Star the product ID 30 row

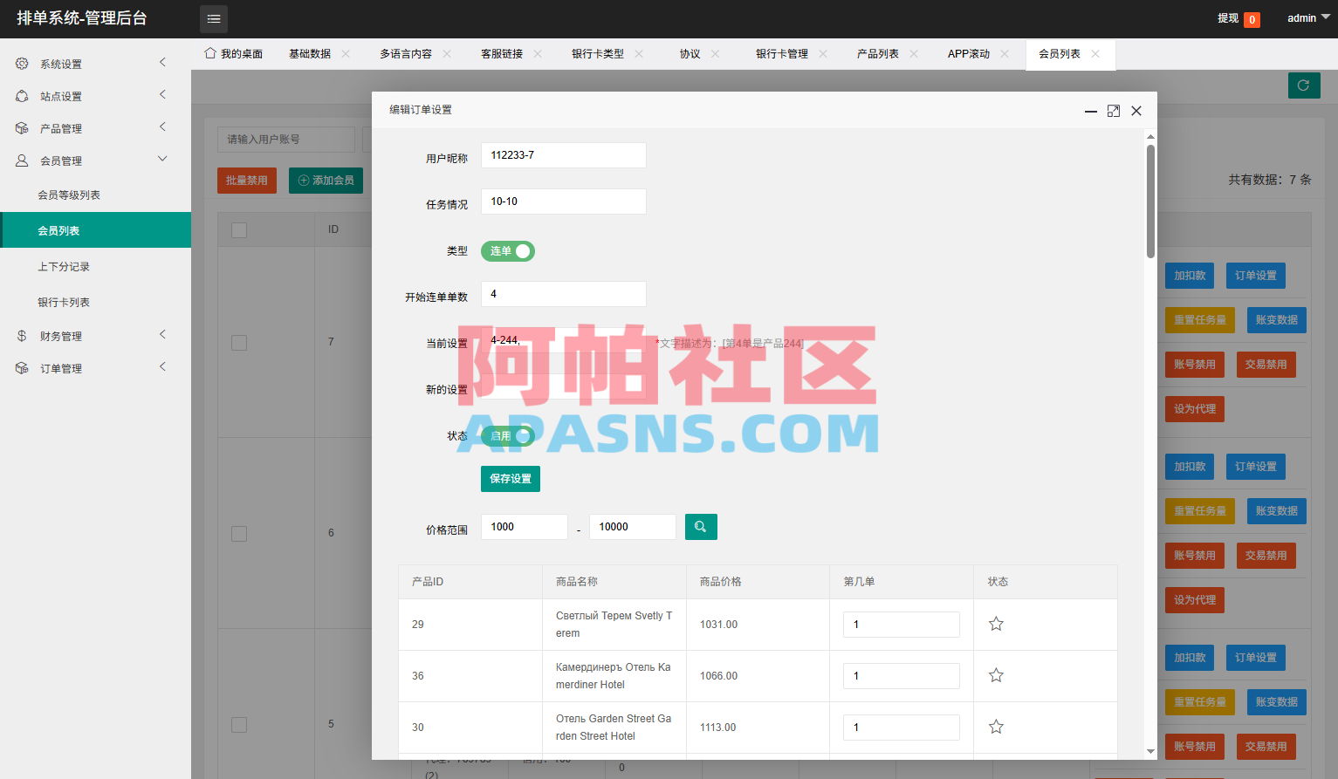[996, 727]
